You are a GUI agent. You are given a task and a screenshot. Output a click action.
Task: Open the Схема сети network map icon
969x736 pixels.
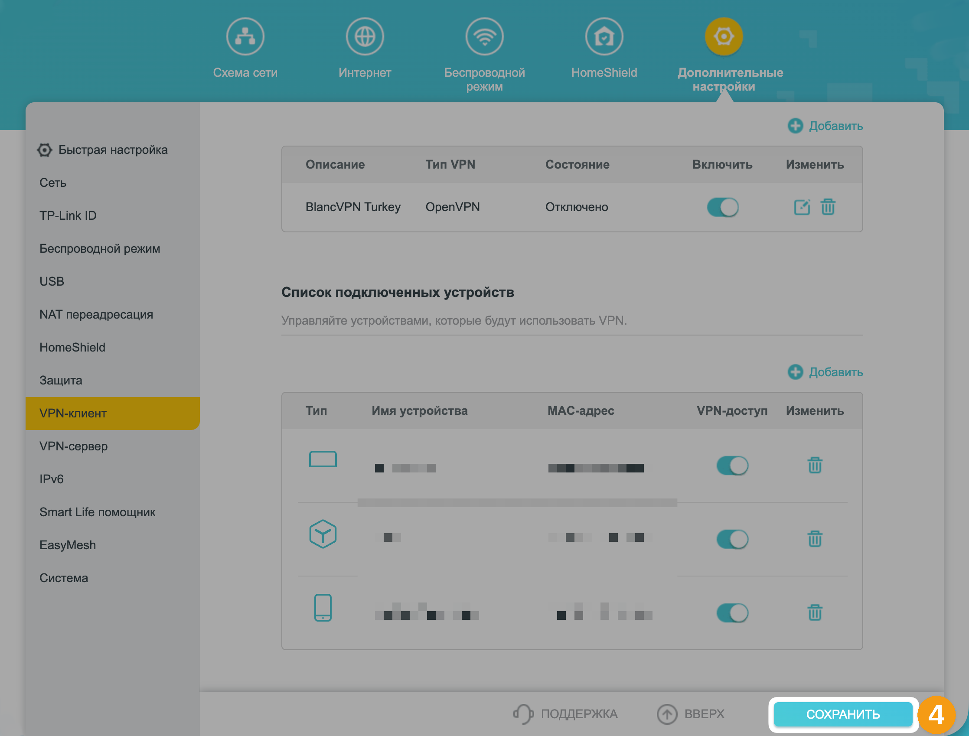(x=245, y=36)
